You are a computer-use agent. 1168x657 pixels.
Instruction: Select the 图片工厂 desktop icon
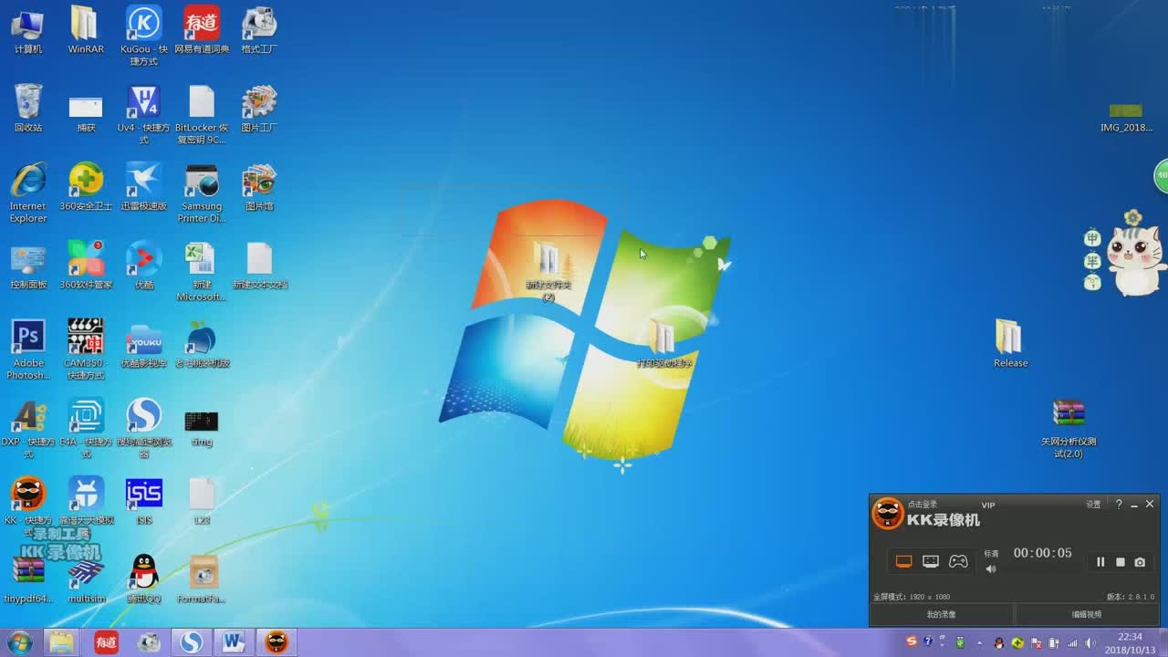coord(259,109)
